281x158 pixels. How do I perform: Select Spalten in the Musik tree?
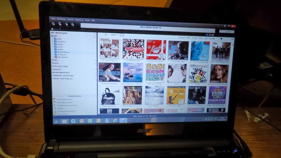pos(60,49)
